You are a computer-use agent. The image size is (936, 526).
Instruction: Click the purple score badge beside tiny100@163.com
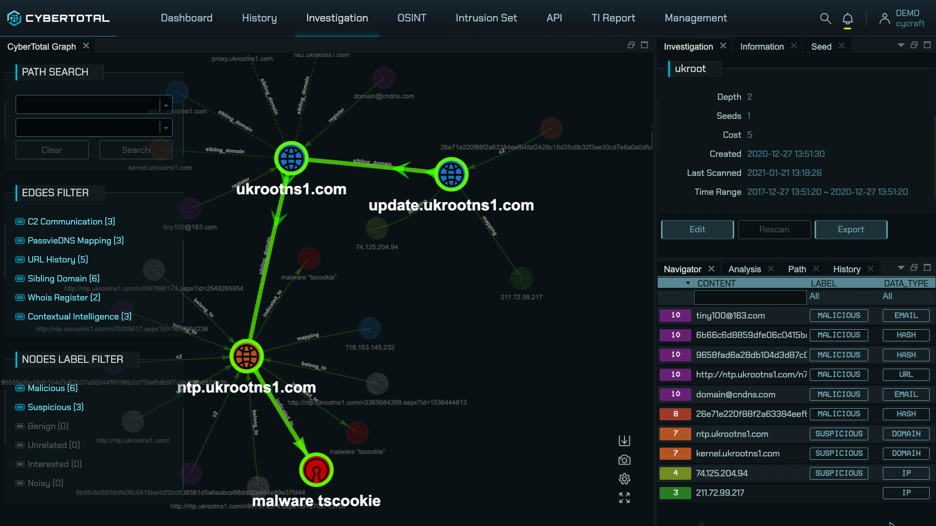tap(675, 315)
